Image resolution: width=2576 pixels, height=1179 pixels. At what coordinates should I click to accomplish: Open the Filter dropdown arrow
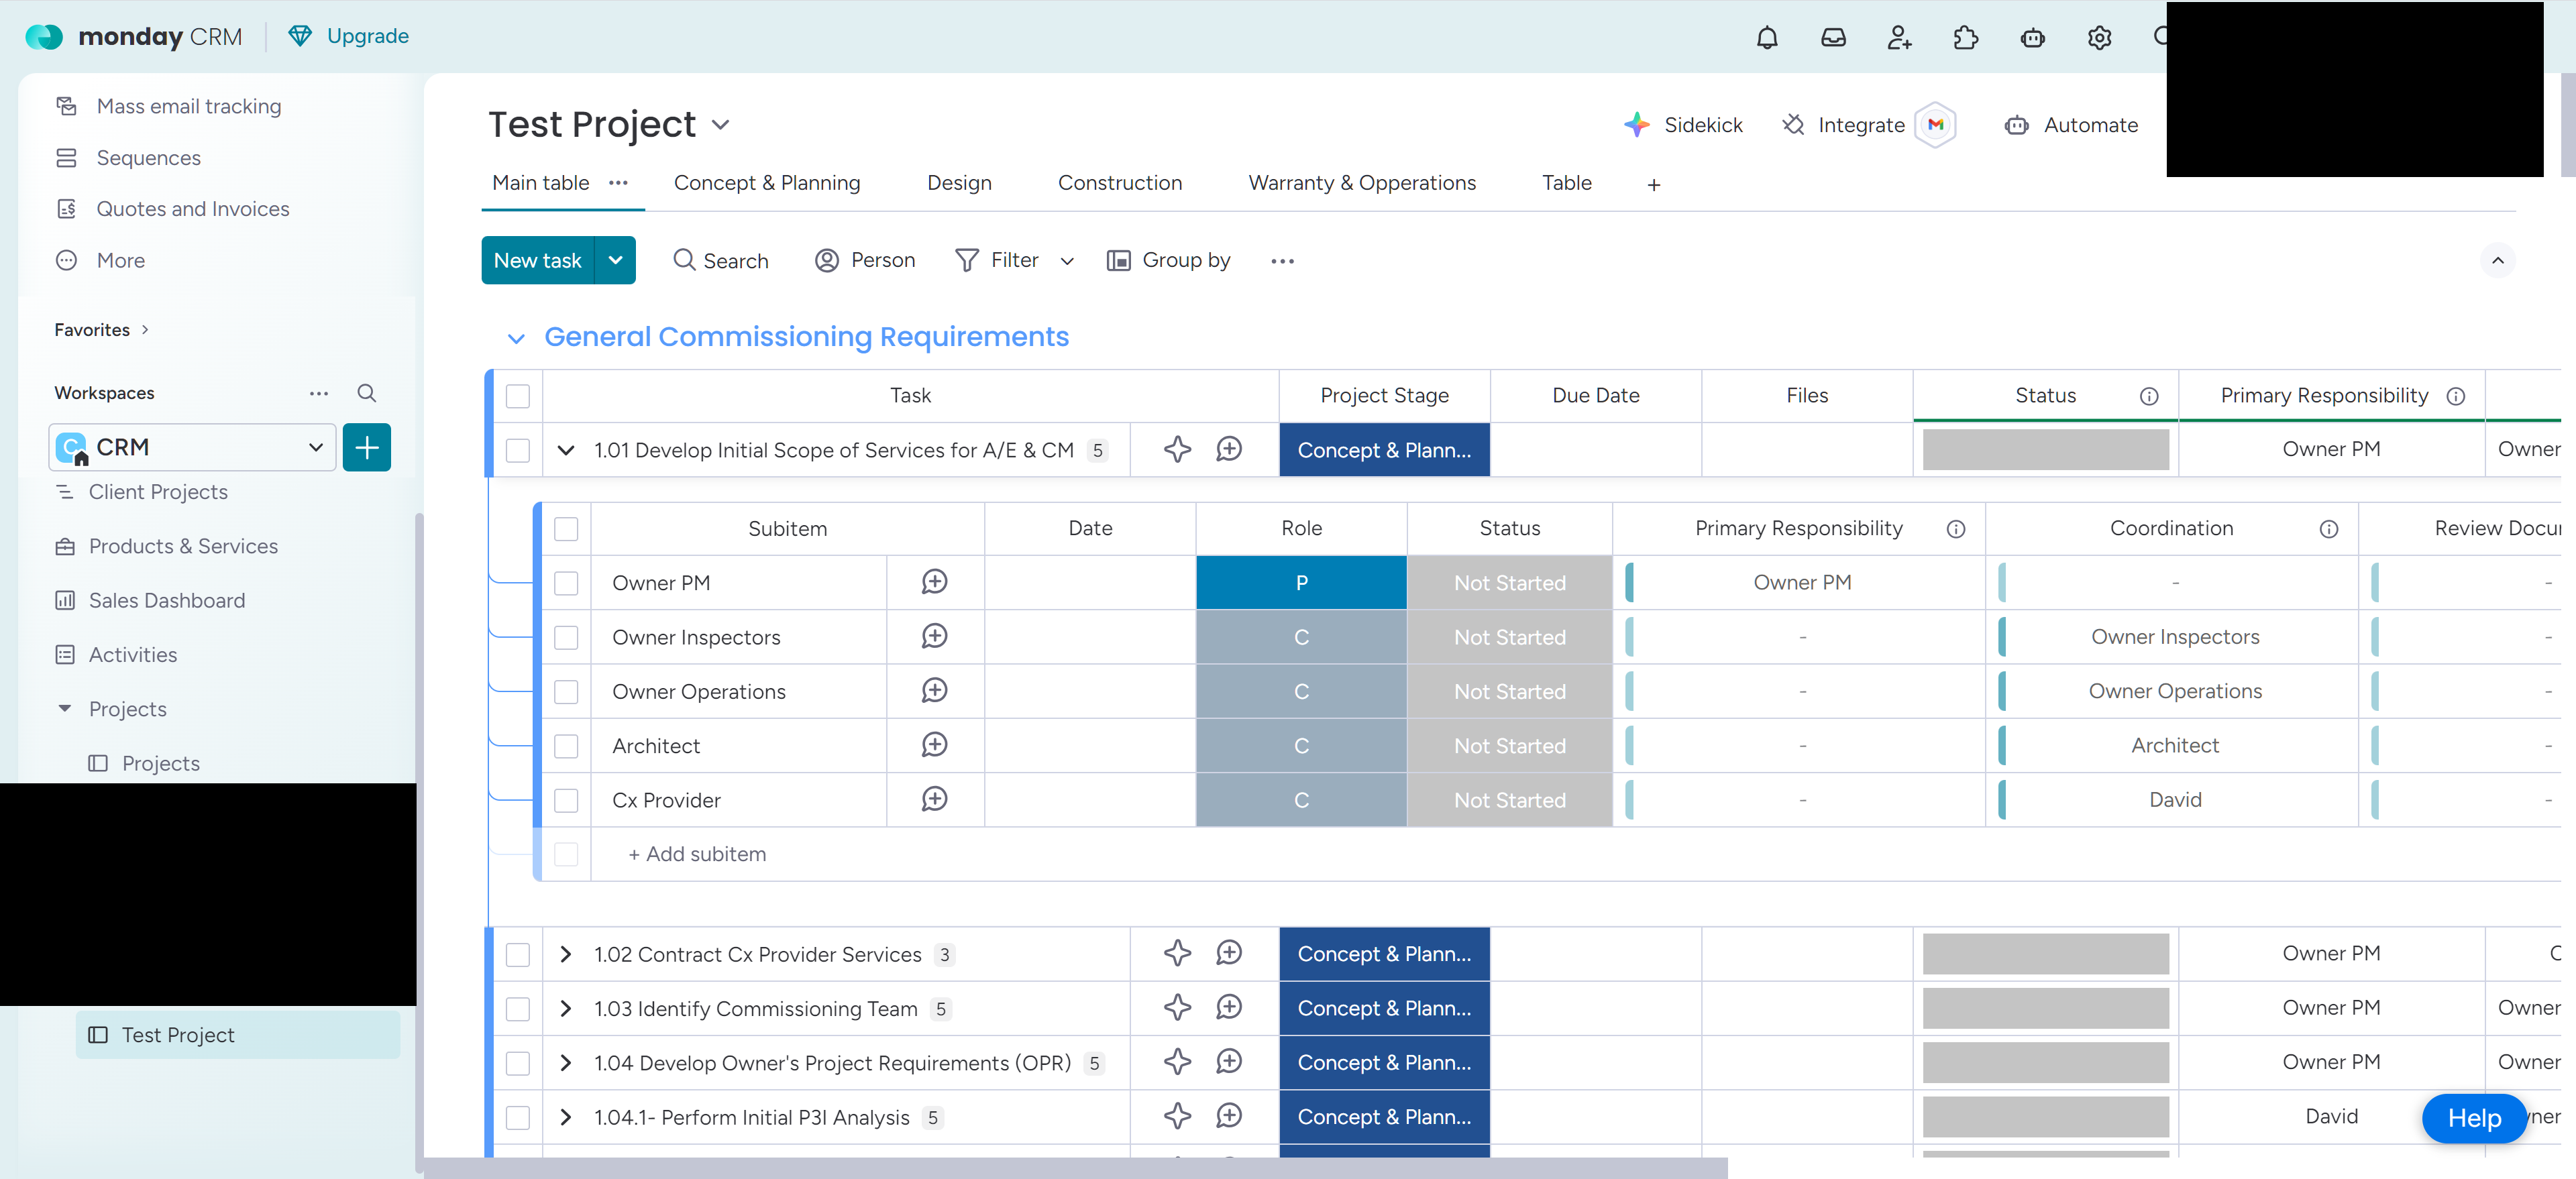point(1067,261)
